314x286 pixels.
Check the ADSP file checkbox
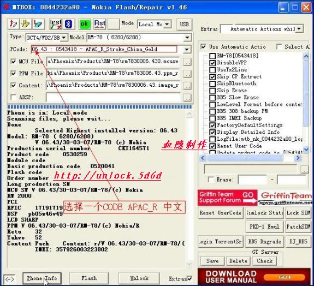coord(14,97)
